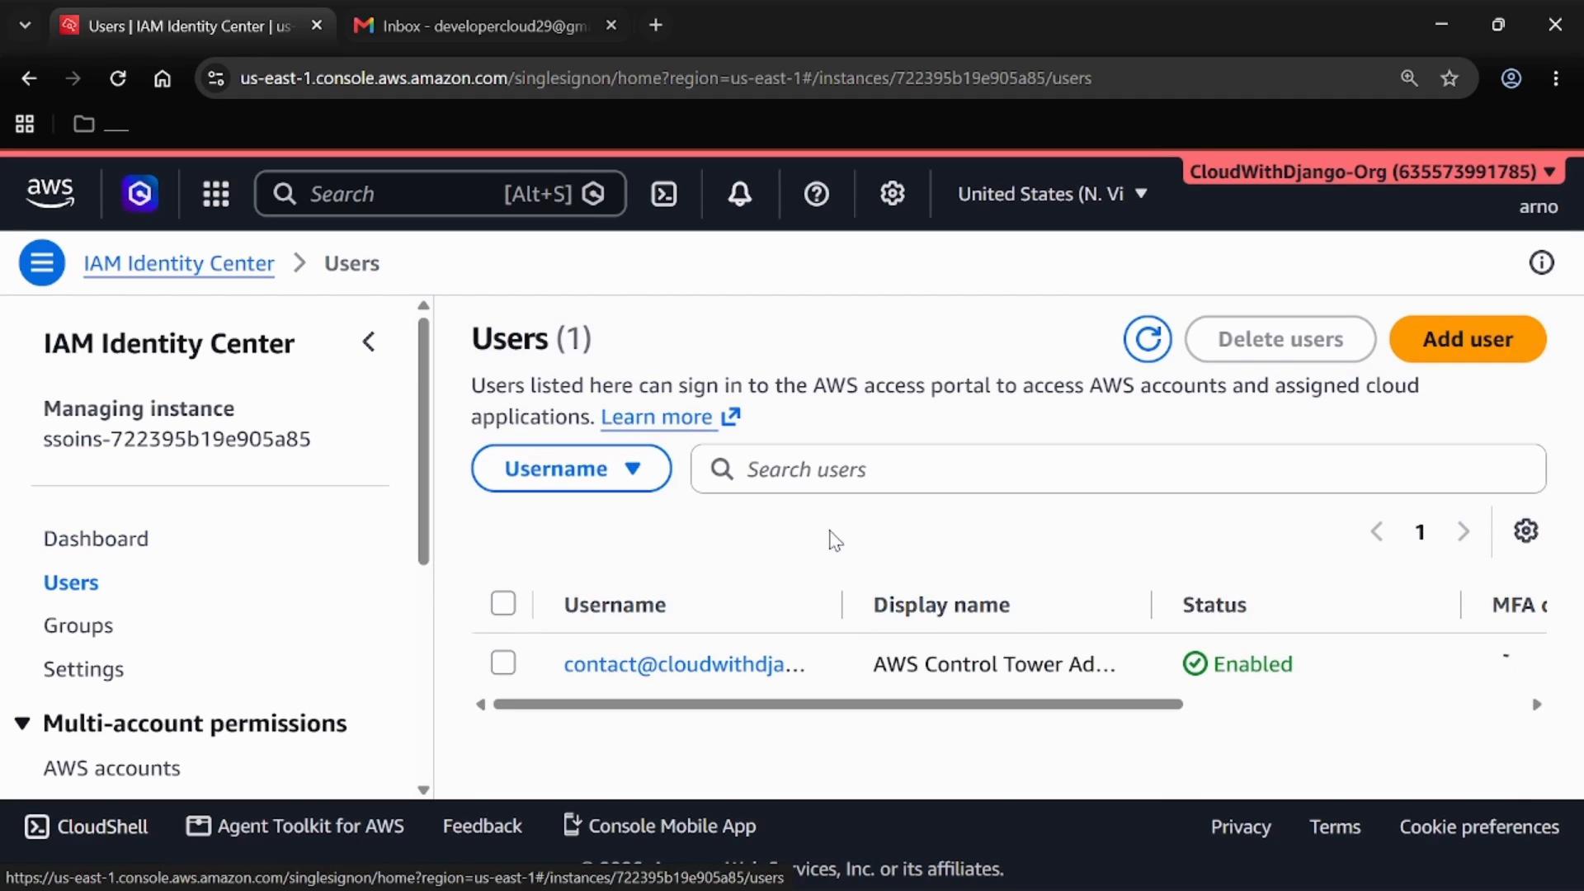The height and width of the screenshot is (891, 1584).
Task: Bookmark this page with star icon
Action: [1450, 78]
